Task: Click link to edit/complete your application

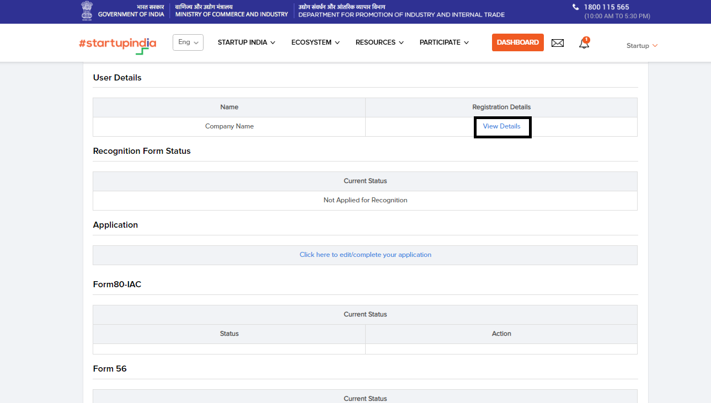Action: click(x=365, y=254)
